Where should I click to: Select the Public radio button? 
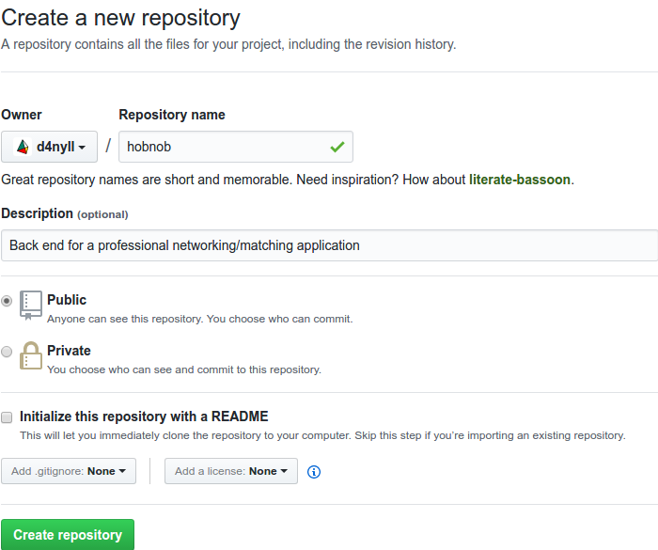8,301
